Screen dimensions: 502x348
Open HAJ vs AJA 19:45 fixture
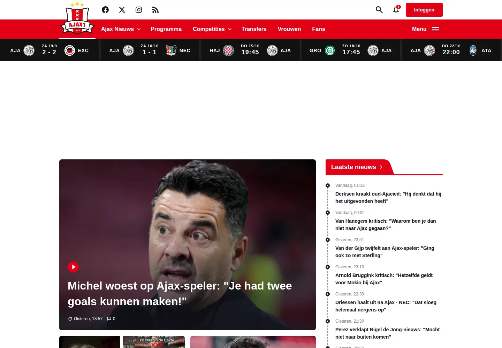click(250, 50)
